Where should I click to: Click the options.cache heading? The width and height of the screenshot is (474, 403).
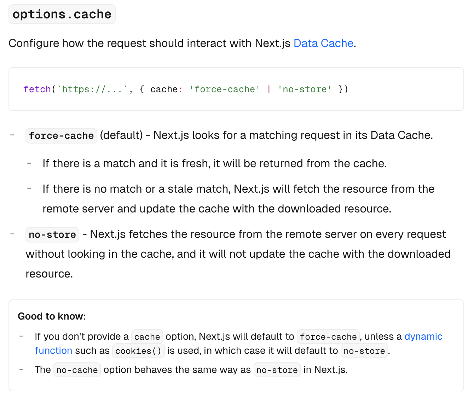coord(62,14)
